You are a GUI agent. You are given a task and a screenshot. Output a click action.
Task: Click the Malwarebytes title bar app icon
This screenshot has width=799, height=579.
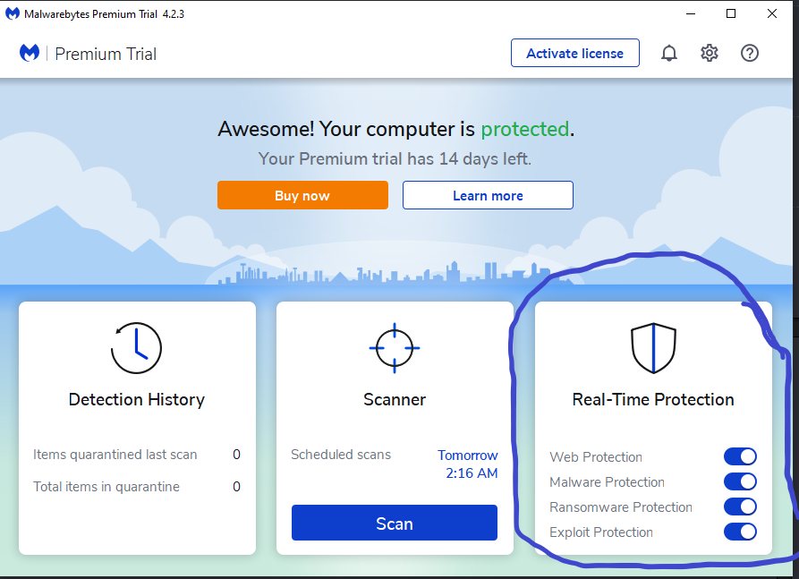[13, 13]
